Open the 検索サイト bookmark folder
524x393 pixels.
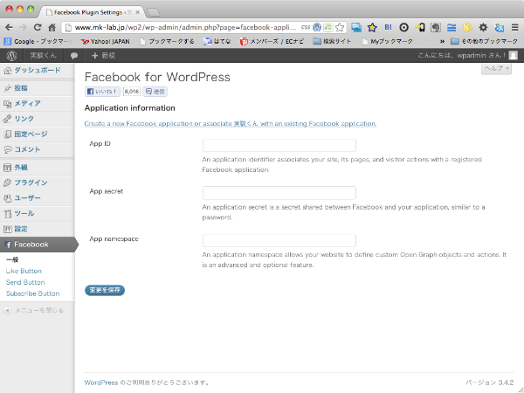pyautogui.click(x=332, y=41)
